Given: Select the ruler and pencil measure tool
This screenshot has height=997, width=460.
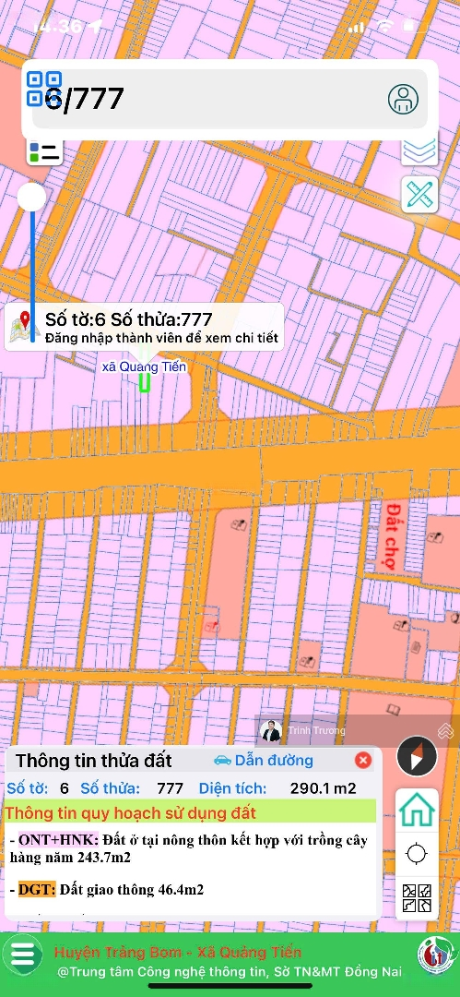Looking at the screenshot, I should pyautogui.click(x=419, y=195).
